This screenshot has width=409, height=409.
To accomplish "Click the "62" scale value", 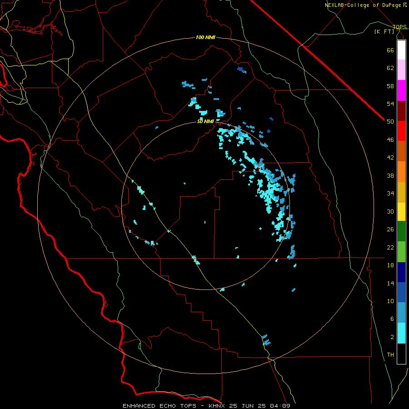I will [x=390, y=68].
